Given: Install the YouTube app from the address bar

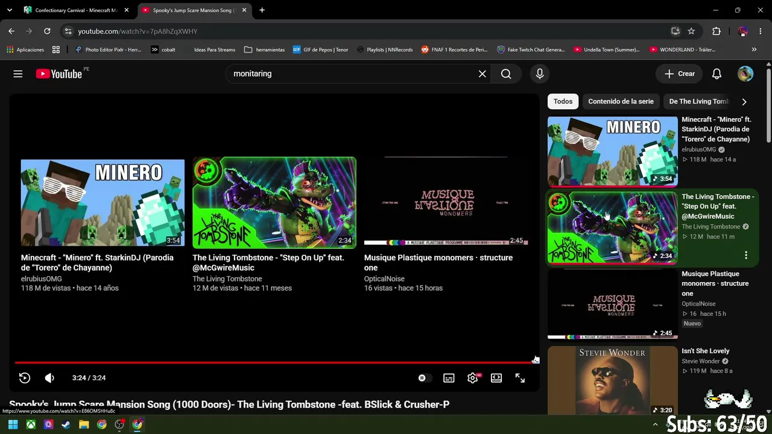Looking at the screenshot, I should coord(675,31).
